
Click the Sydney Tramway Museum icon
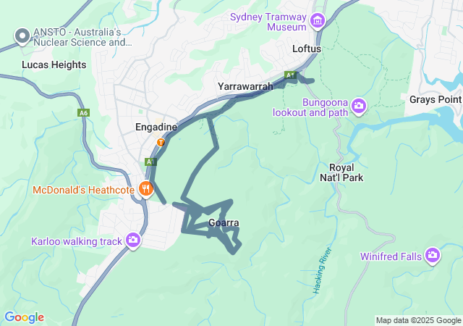318,21
